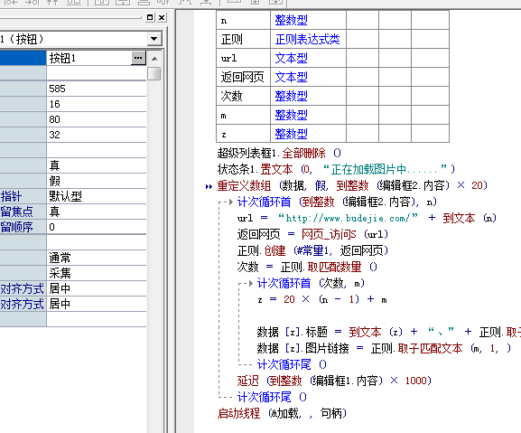Click the 正则表达式类 type cell
Screen dimensions: 521x433
[x=307, y=39]
